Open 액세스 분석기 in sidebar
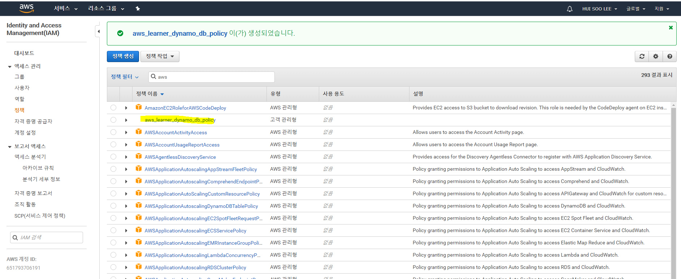The image size is (681, 279). click(x=30, y=157)
